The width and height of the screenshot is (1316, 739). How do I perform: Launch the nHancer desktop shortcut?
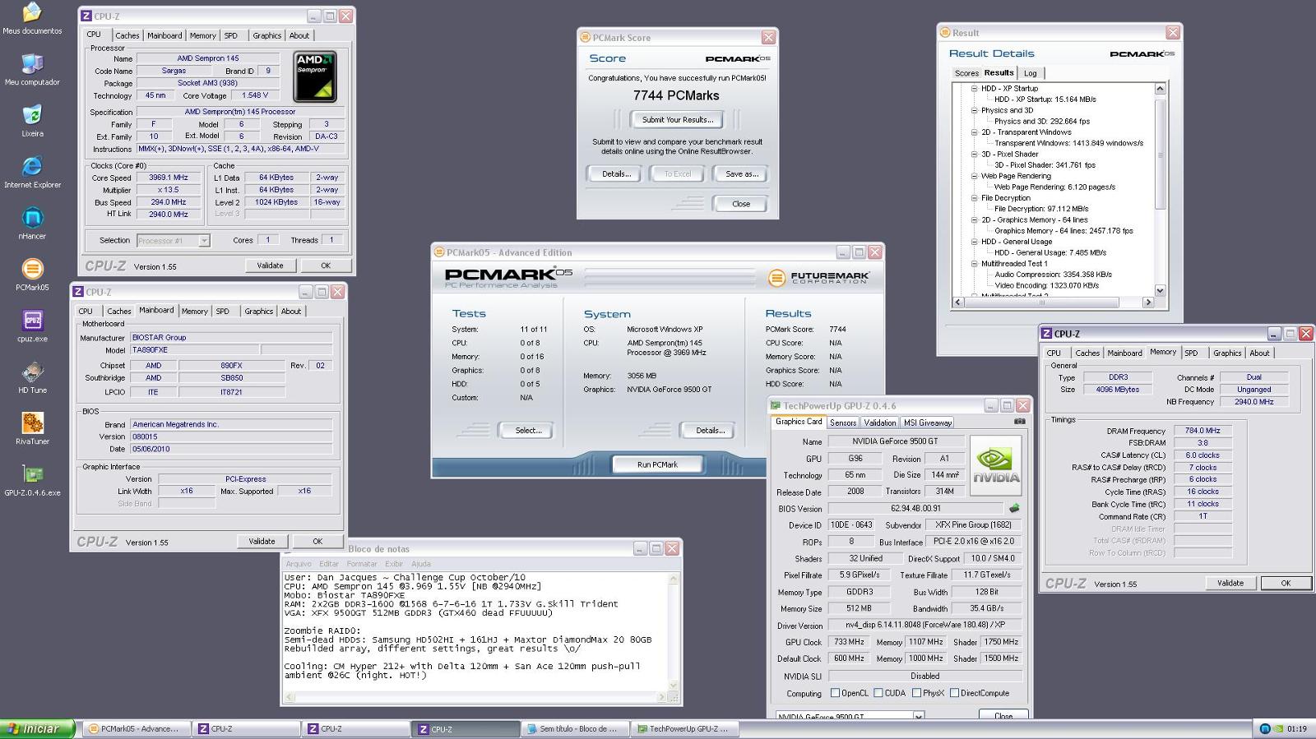(32, 224)
